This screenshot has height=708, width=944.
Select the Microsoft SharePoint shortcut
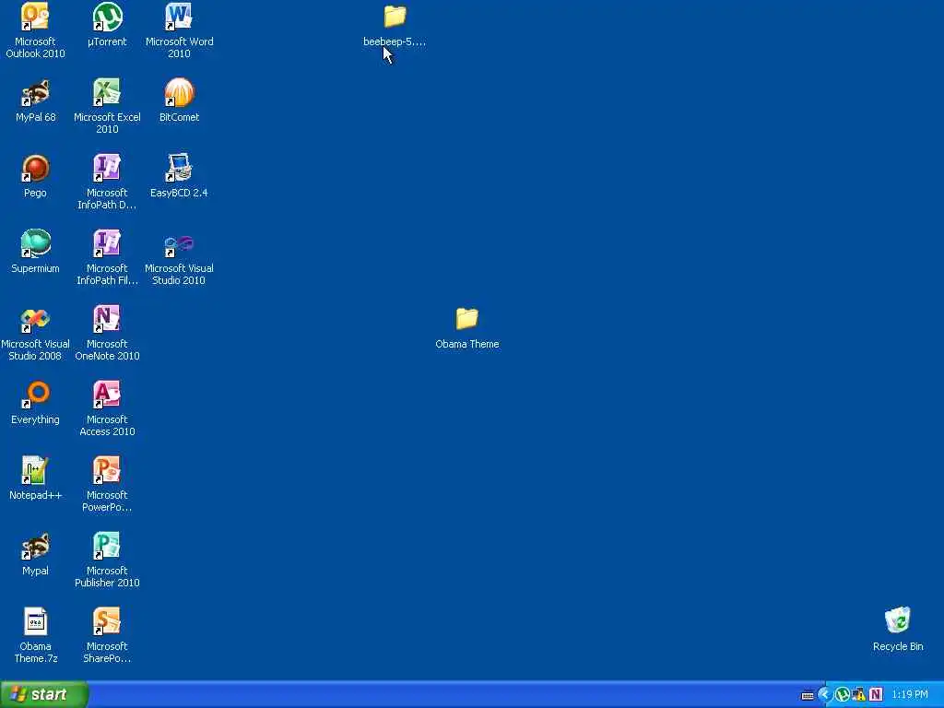pyautogui.click(x=107, y=635)
